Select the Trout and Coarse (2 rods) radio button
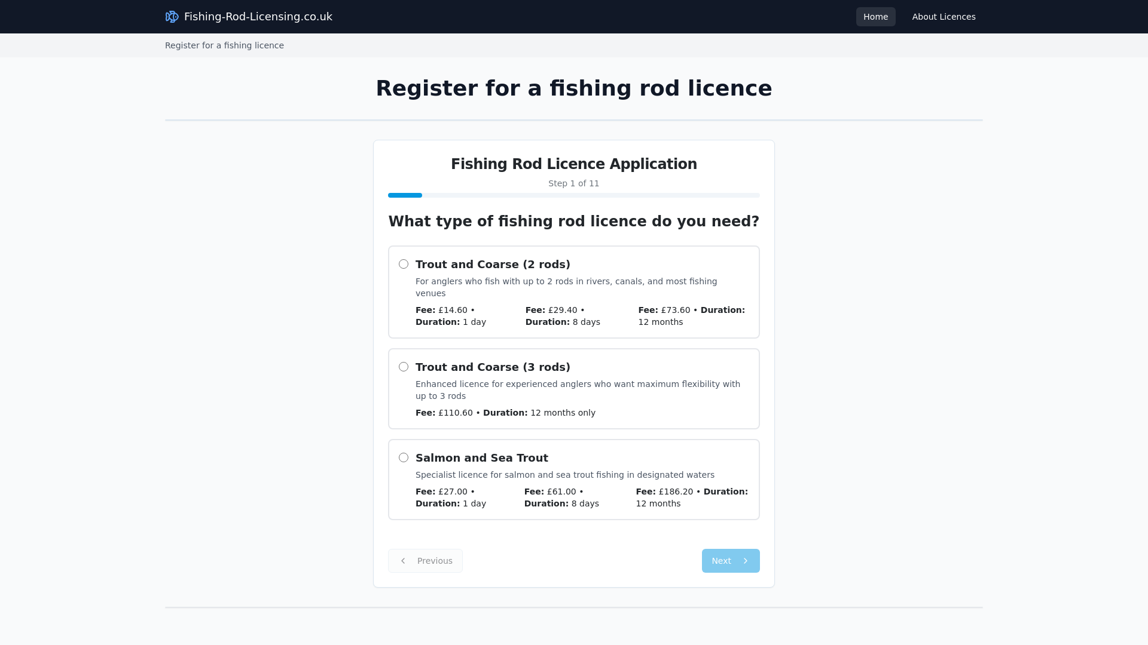 click(404, 263)
